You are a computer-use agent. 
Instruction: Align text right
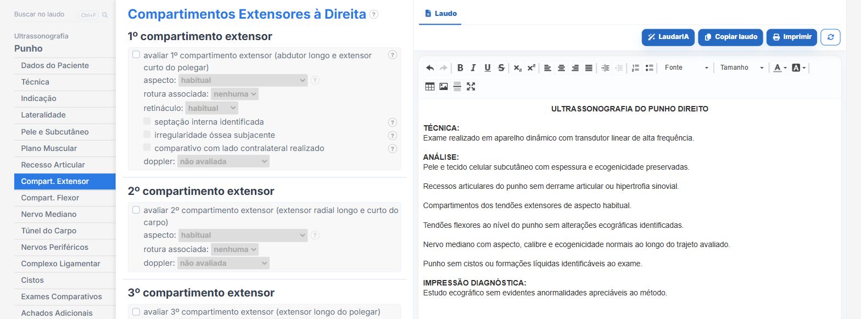tap(575, 68)
